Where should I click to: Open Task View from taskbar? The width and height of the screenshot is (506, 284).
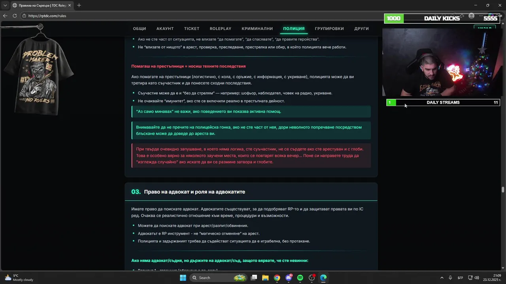(254, 278)
